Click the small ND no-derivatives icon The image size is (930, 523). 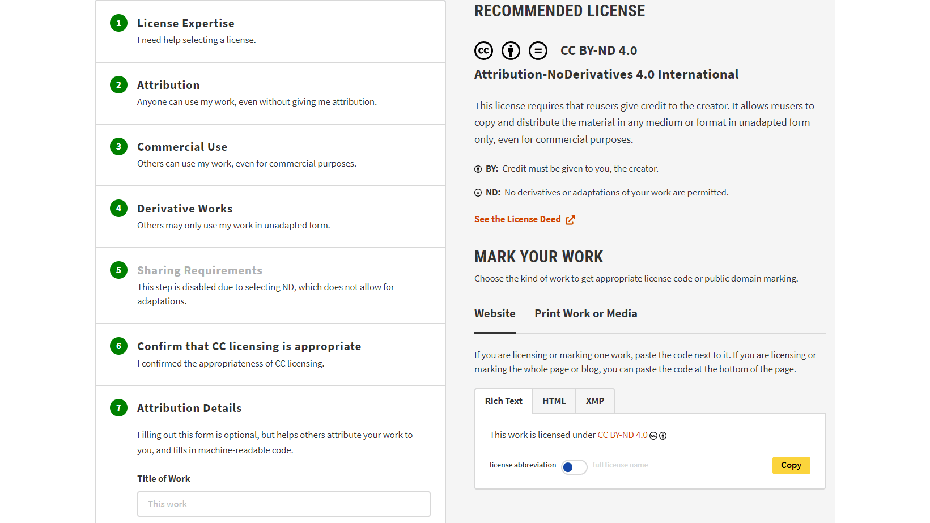tap(478, 193)
